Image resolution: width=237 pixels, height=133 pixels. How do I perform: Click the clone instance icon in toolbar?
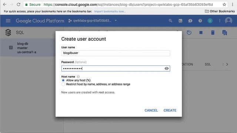click(x=224, y=33)
